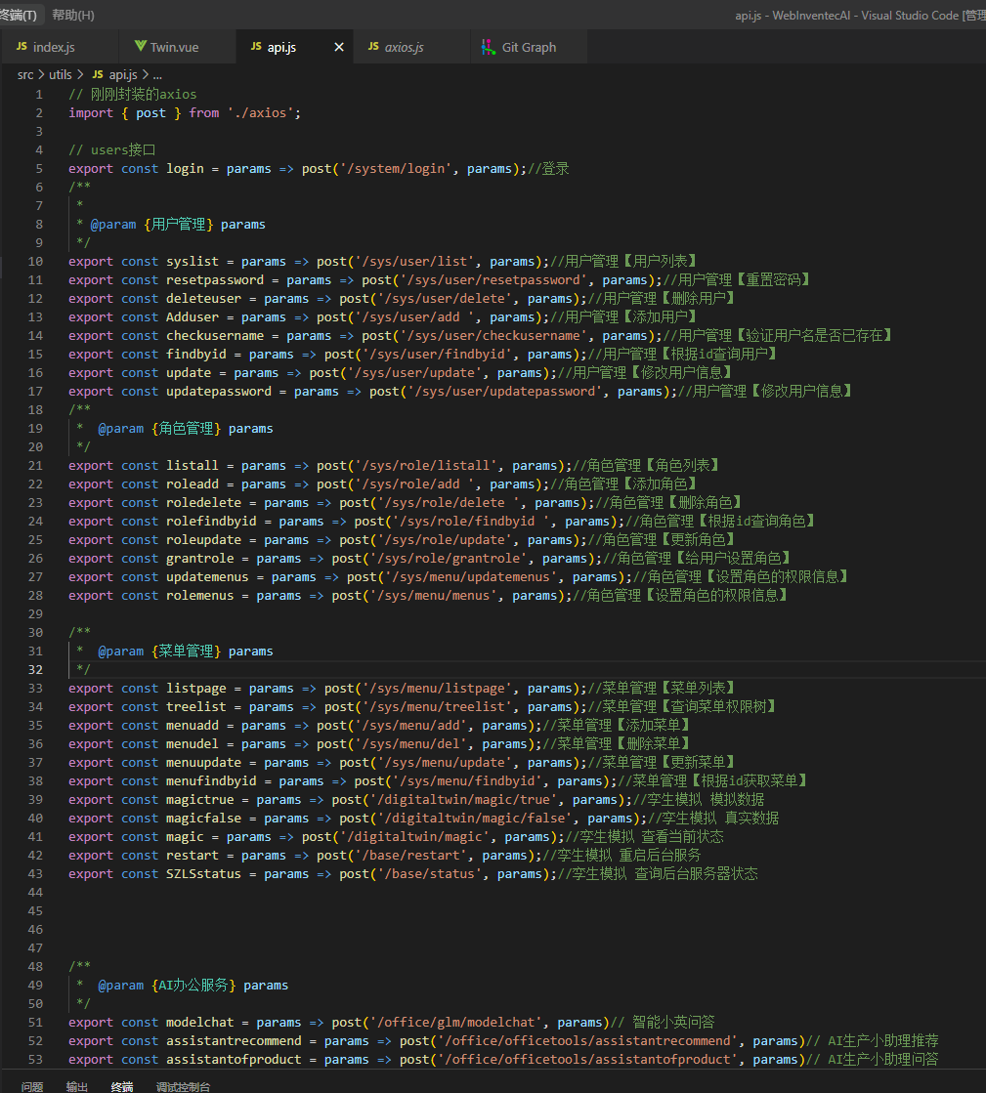Click the '{AI办公服务}' param comment

tap(193, 986)
